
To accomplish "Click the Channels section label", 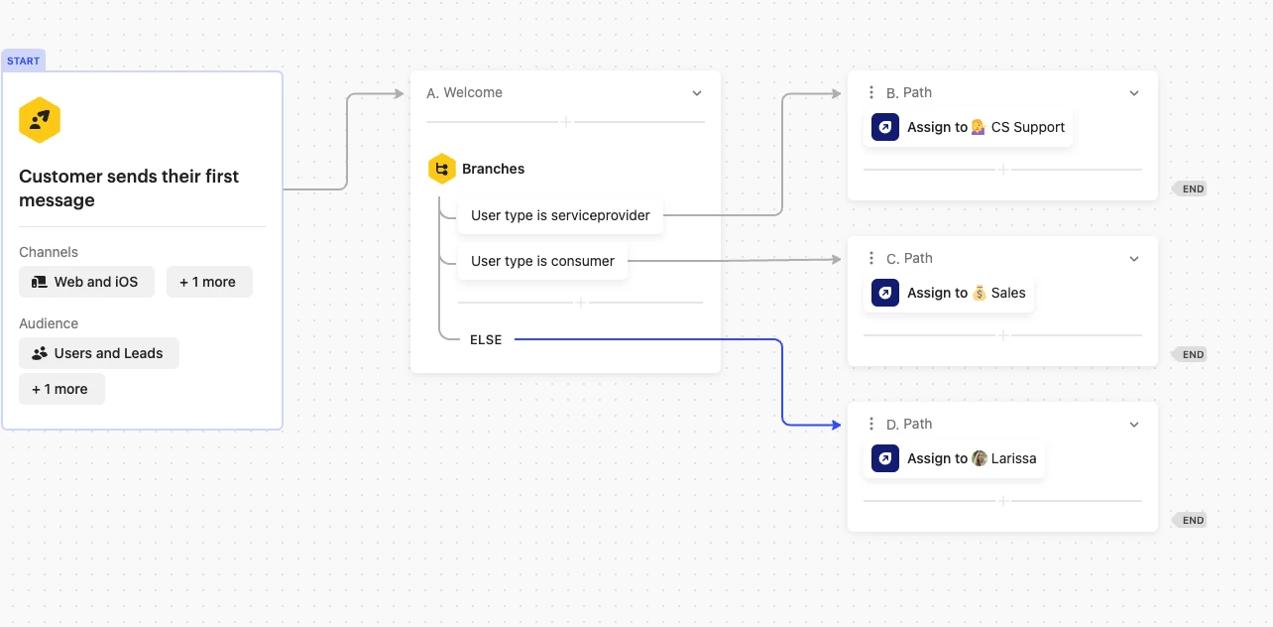I will pos(49,252).
